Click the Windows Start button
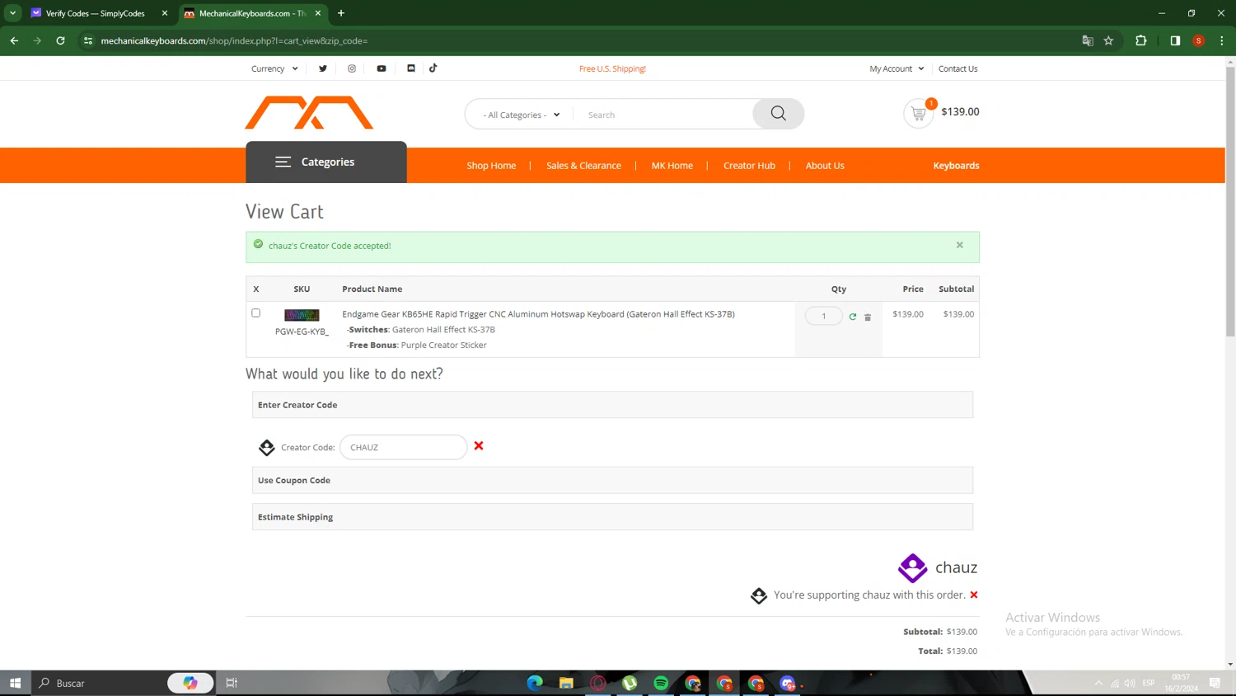This screenshot has width=1236, height=696. (15, 683)
